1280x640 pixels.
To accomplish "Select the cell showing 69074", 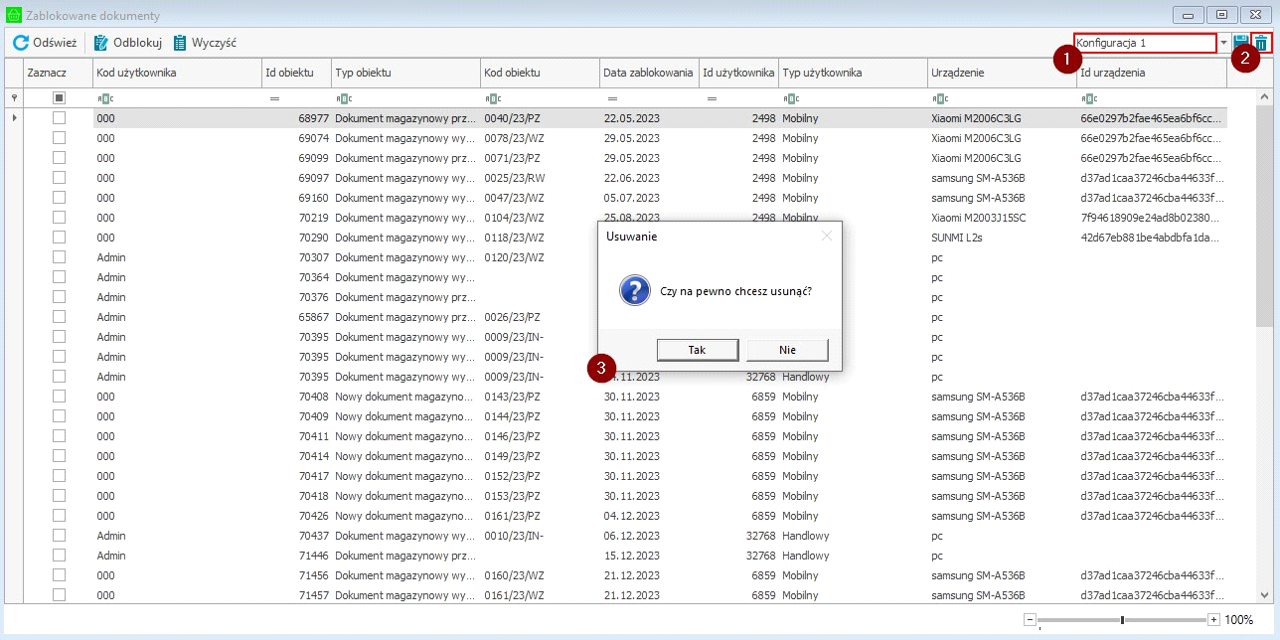I will tap(296, 137).
